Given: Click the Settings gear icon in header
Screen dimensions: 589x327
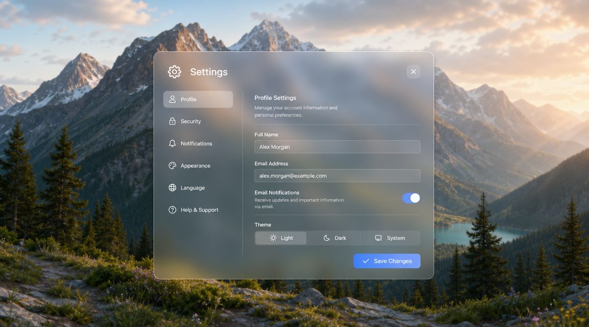Looking at the screenshot, I should [174, 72].
